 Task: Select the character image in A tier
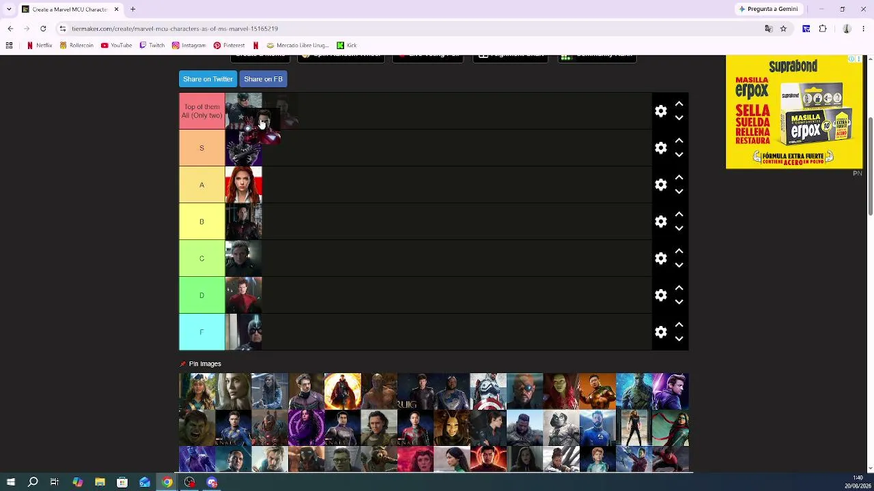coord(244,185)
